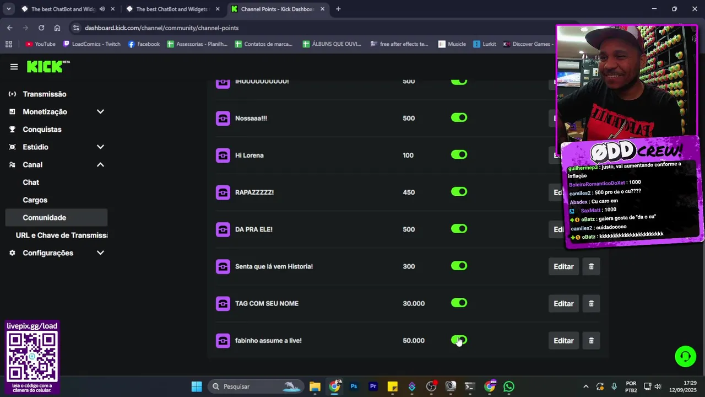Open the Musicle bookmark
The height and width of the screenshot is (397, 705).
452,44
